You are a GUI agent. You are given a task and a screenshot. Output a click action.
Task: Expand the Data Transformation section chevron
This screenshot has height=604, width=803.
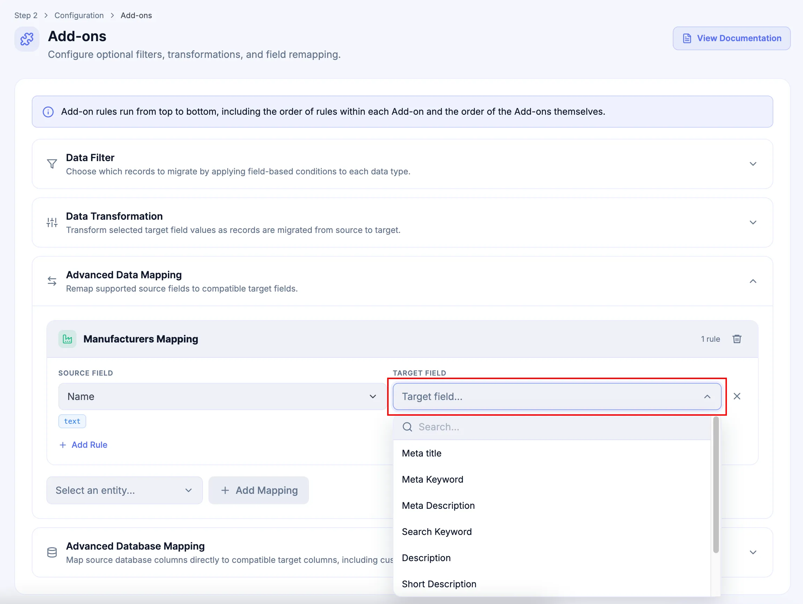(x=753, y=222)
